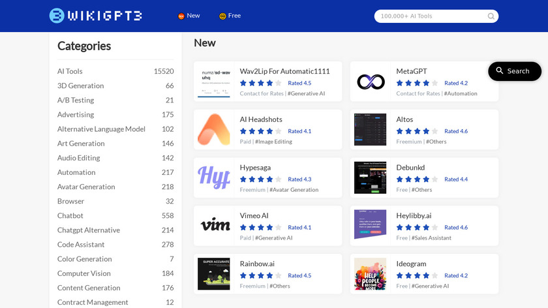Click the star rating of Ideogram
This screenshot has width=548, height=308.
coord(418,276)
